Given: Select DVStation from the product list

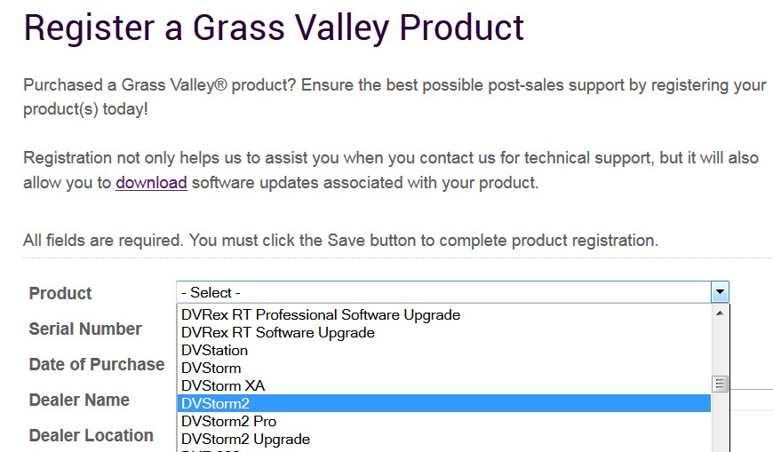Looking at the screenshot, I should tap(214, 350).
